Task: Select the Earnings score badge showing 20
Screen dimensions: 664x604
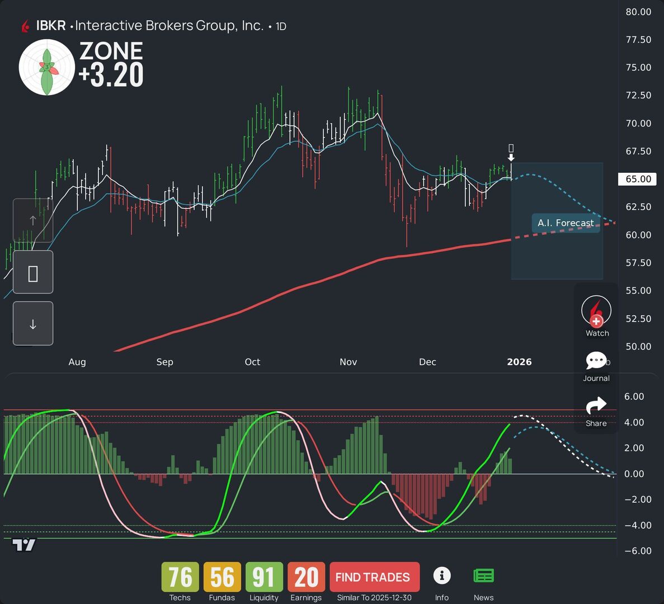Action: [305, 577]
